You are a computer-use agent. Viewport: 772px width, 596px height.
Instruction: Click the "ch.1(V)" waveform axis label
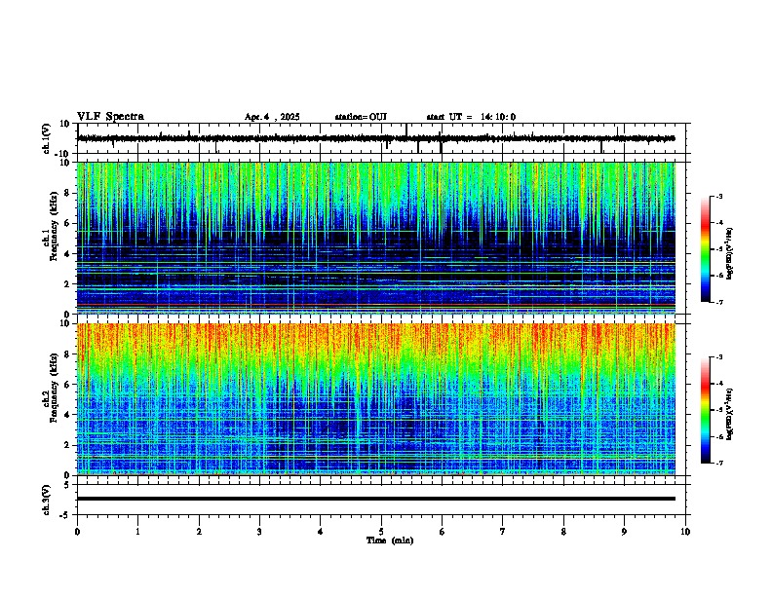tap(46, 138)
